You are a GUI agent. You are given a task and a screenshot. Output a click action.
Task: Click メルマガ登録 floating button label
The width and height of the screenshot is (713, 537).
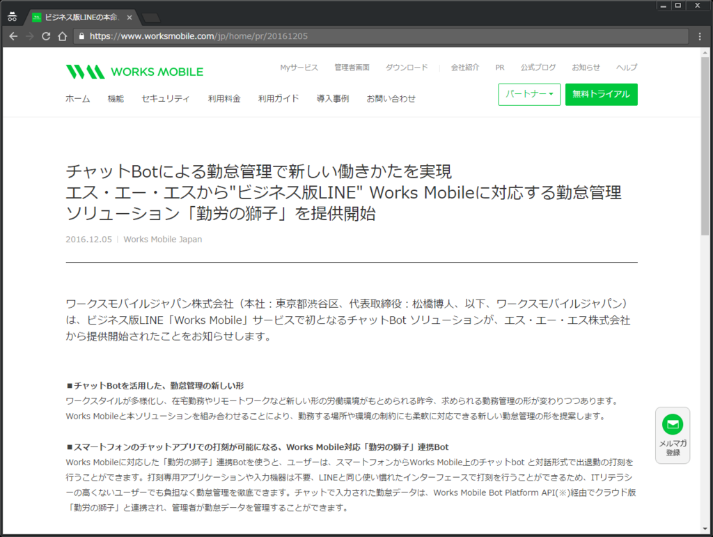(673, 448)
